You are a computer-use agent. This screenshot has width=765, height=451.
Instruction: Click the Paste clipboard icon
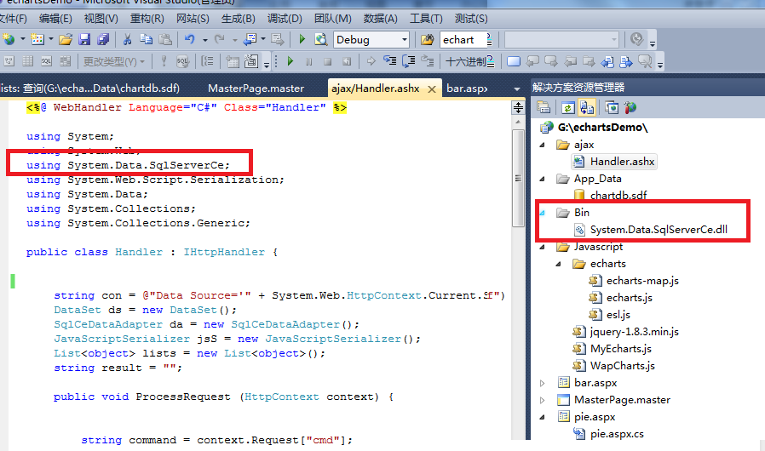pyautogui.click(x=165, y=39)
